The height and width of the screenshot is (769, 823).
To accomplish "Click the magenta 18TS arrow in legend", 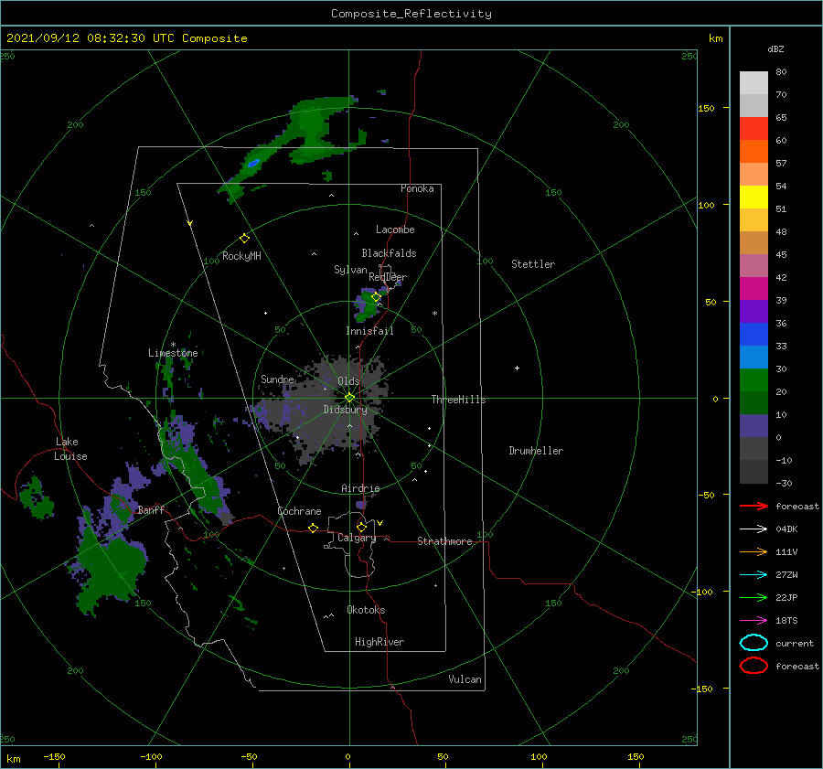I will click(754, 621).
